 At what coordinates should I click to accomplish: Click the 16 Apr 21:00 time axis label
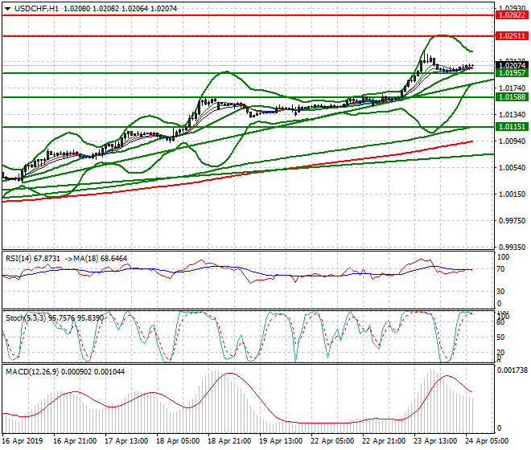(x=75, y=441)
